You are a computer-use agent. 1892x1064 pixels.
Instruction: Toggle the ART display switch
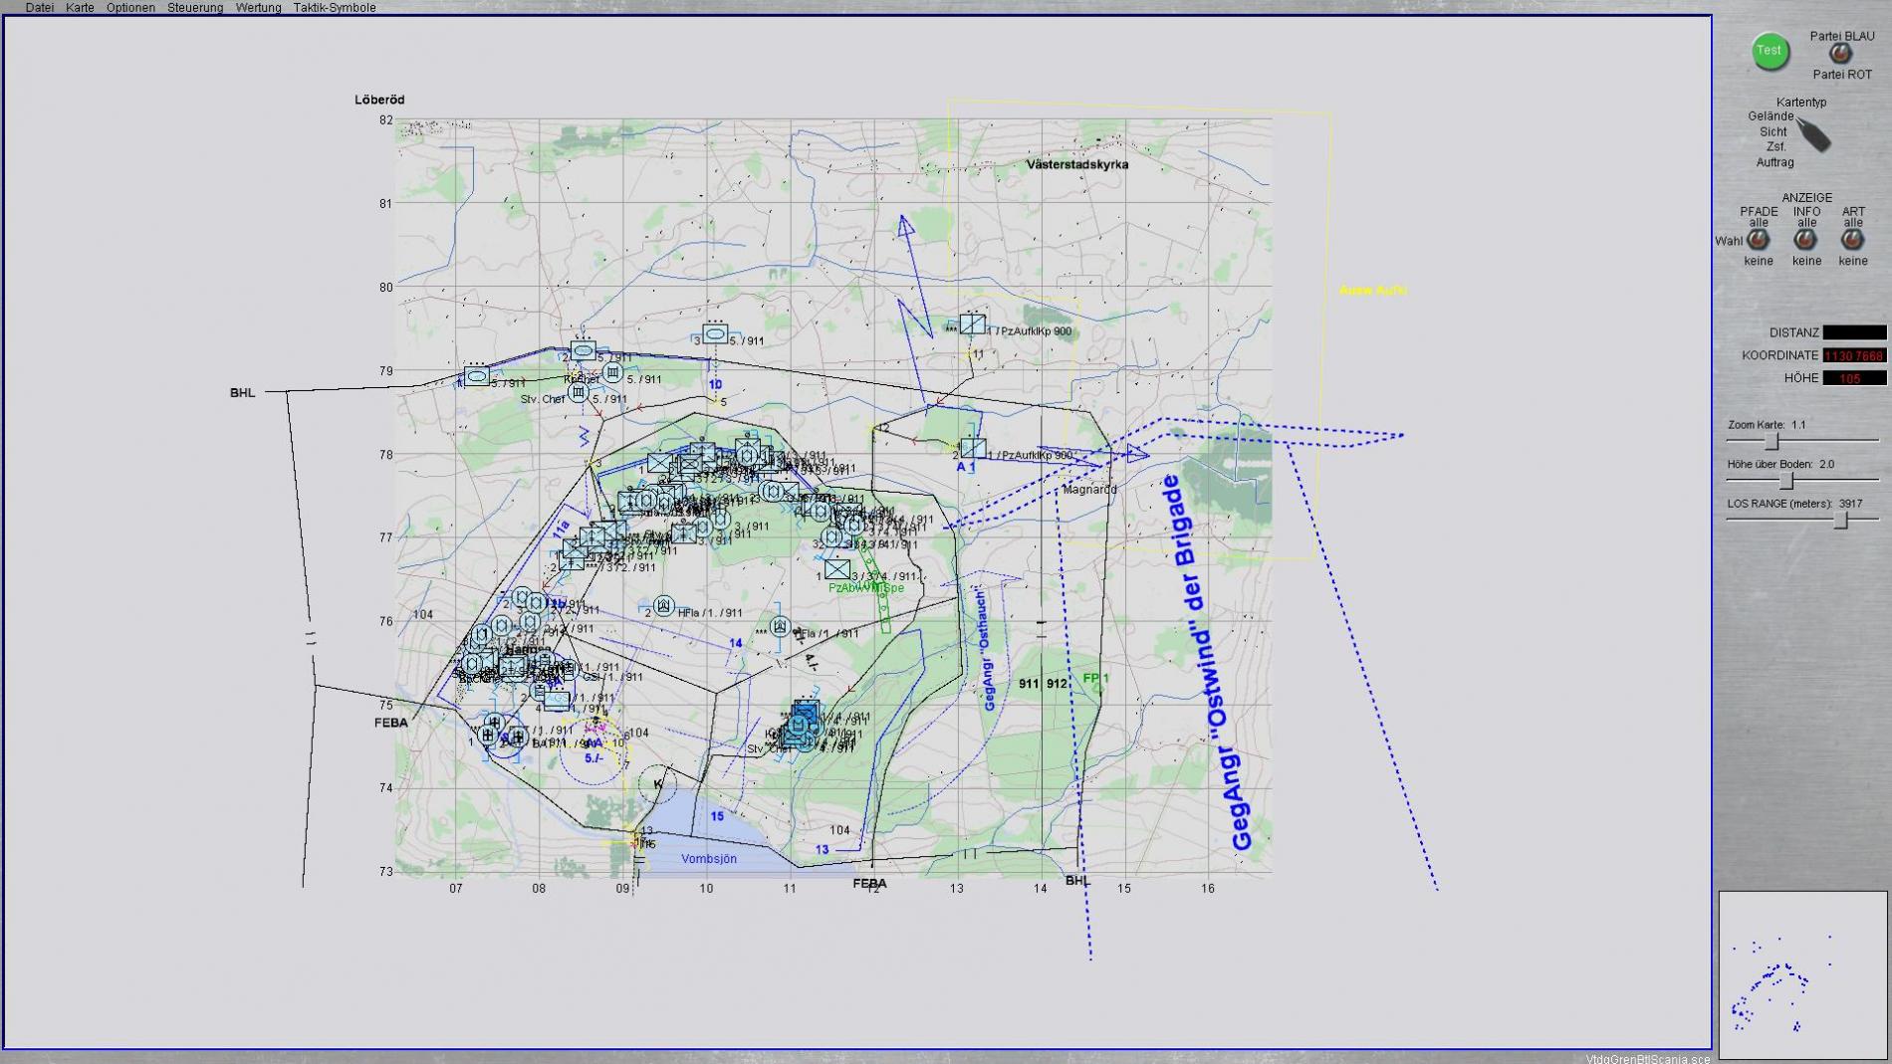[x=1852, y=240]
